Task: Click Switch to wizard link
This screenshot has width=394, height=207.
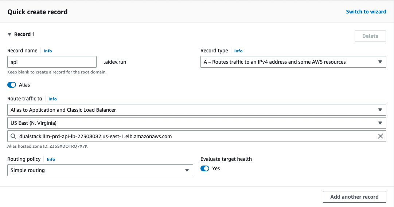Action: [366, 12]
